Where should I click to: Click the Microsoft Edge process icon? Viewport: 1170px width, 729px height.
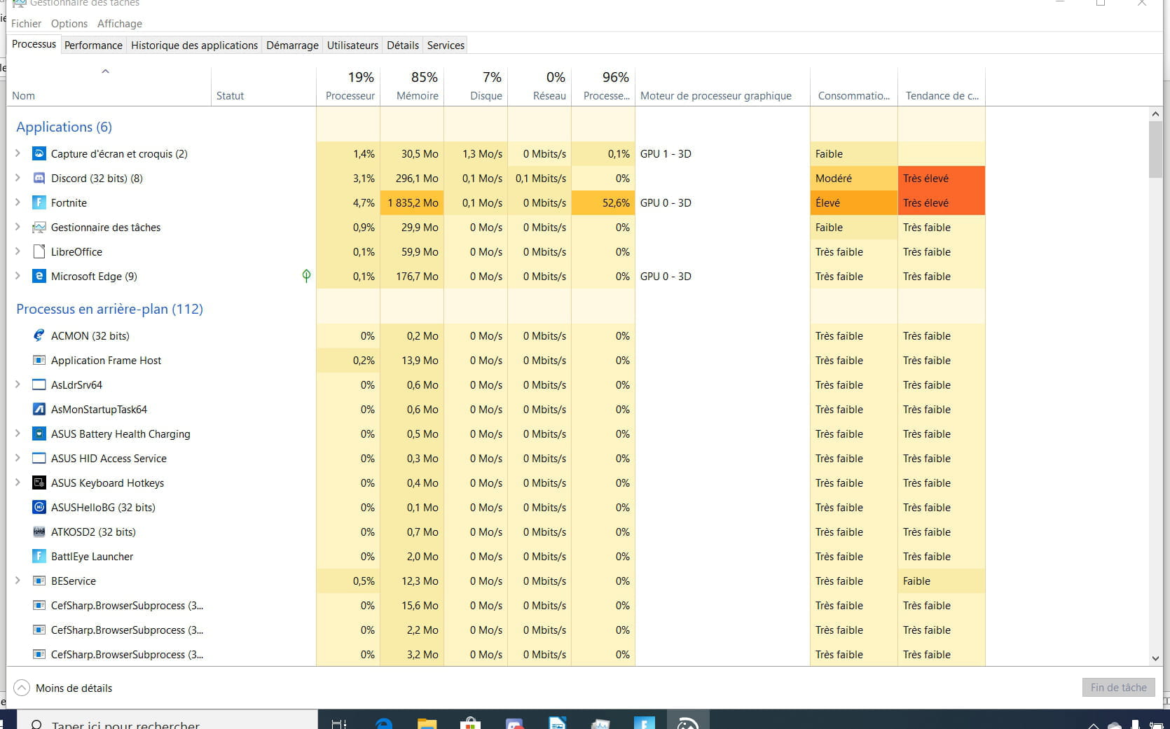(x=39, y=276)
